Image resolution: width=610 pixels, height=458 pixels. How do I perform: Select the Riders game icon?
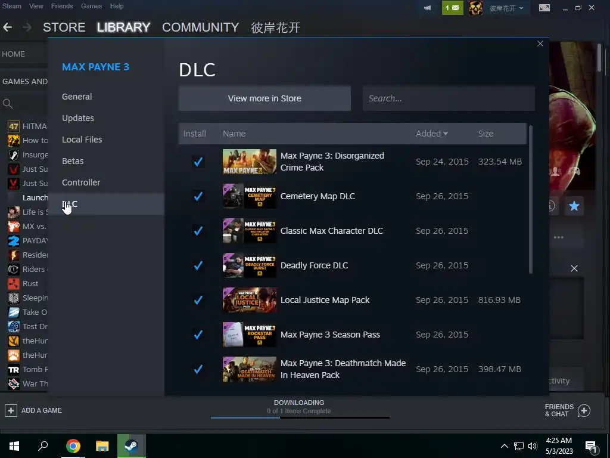point(14,269)
